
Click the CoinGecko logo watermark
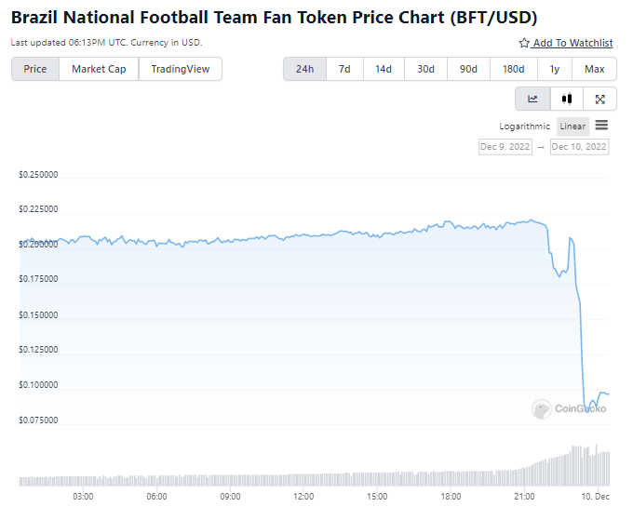569,408
